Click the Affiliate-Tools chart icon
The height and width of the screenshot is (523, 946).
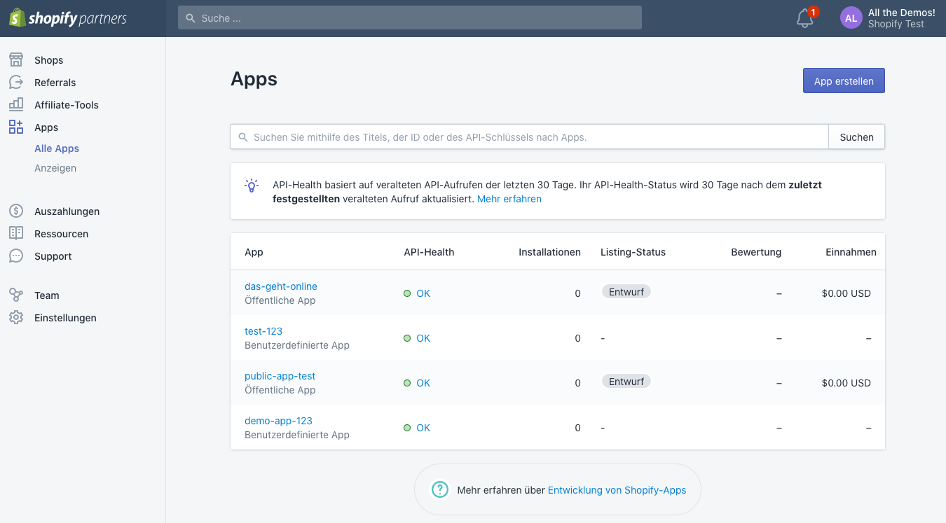pyautogui.click(x=16, y=105)
